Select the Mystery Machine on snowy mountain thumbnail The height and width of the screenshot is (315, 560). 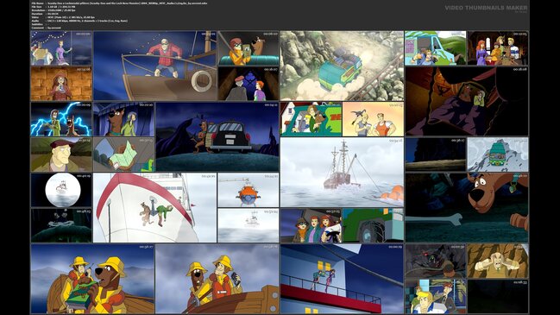pyautogui.click(x=498, y=154)
